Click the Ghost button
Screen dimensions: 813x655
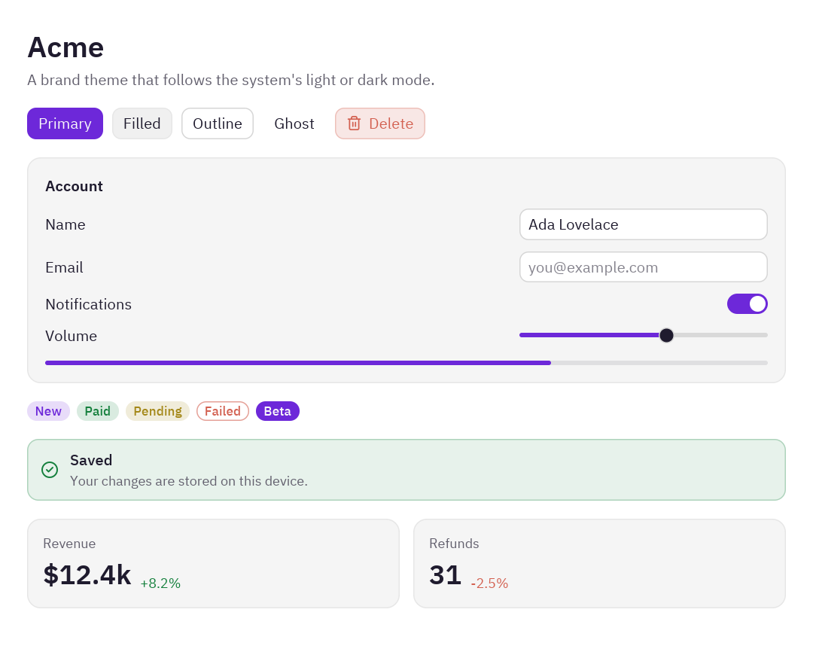[294, 123]
